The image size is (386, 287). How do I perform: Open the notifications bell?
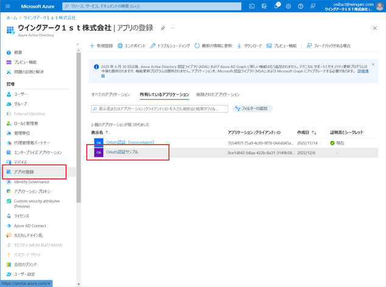coord(276,6)
